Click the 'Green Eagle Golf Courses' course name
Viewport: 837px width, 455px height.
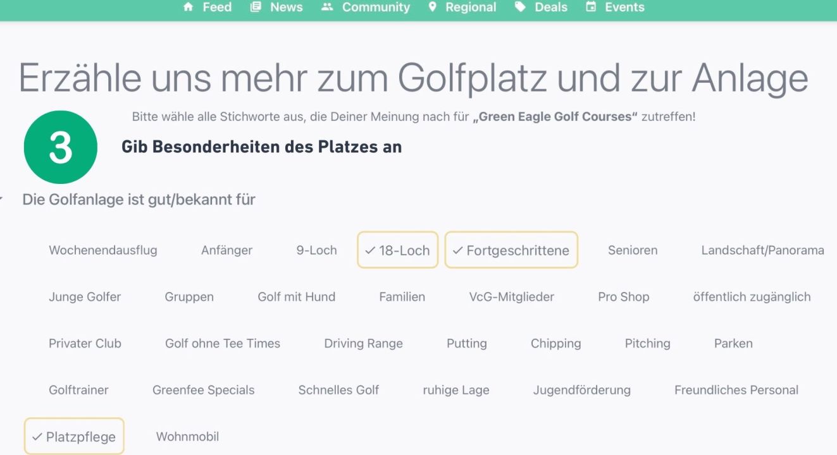[x=555, y=117]
